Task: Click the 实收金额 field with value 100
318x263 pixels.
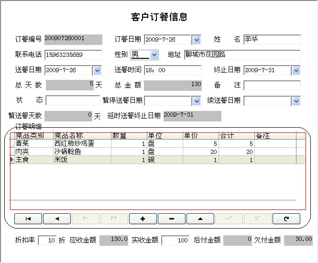Action: tap(175, 241)
